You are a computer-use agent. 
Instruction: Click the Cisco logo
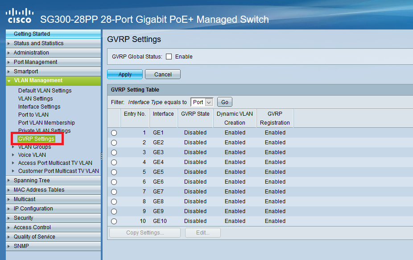pos(20,16)
